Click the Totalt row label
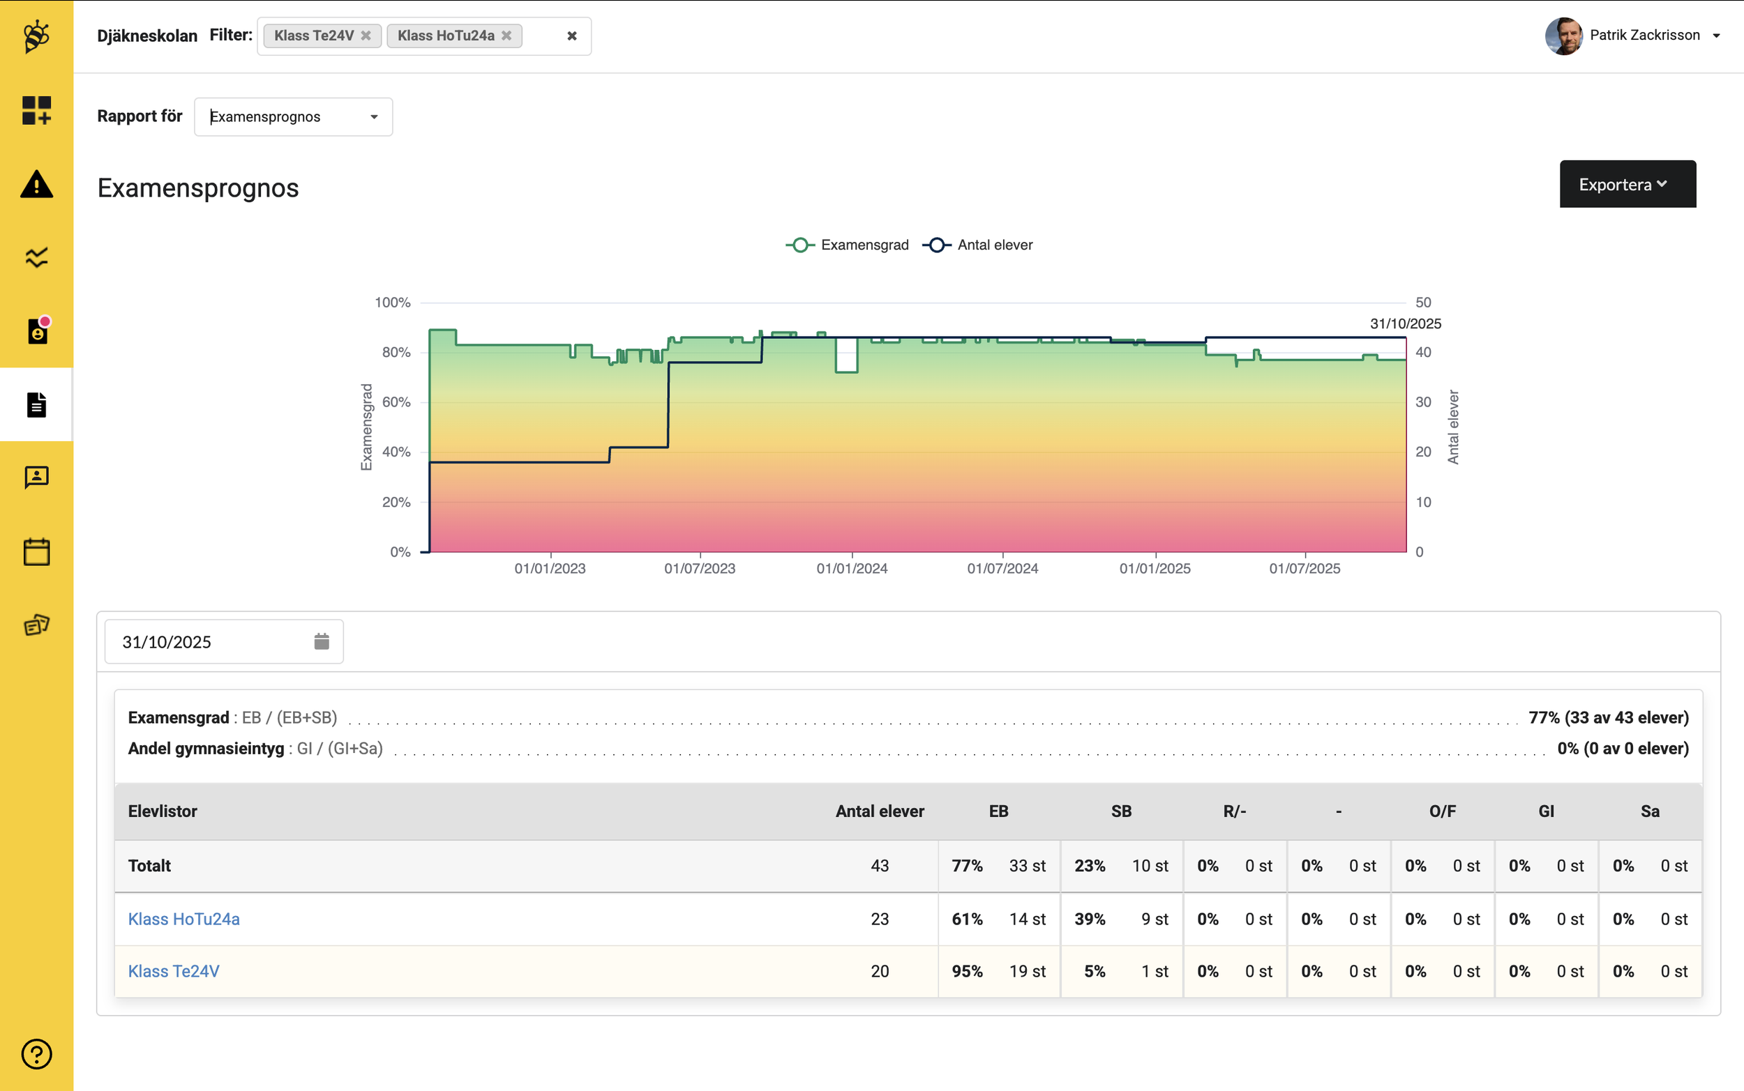The image size is (1744, 1091). (149, 865)
